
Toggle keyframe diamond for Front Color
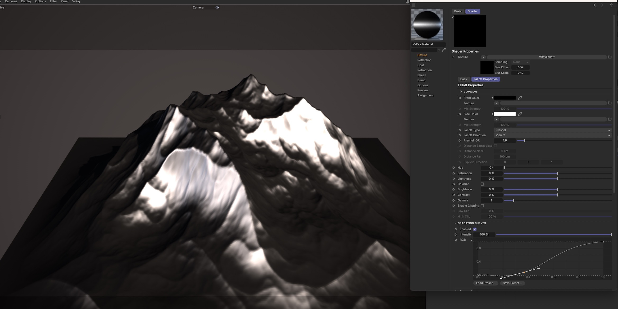(x=460, y=98)
